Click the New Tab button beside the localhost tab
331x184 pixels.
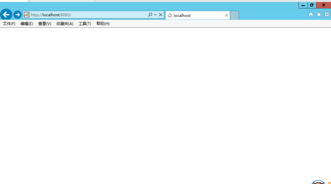point(234,15)
